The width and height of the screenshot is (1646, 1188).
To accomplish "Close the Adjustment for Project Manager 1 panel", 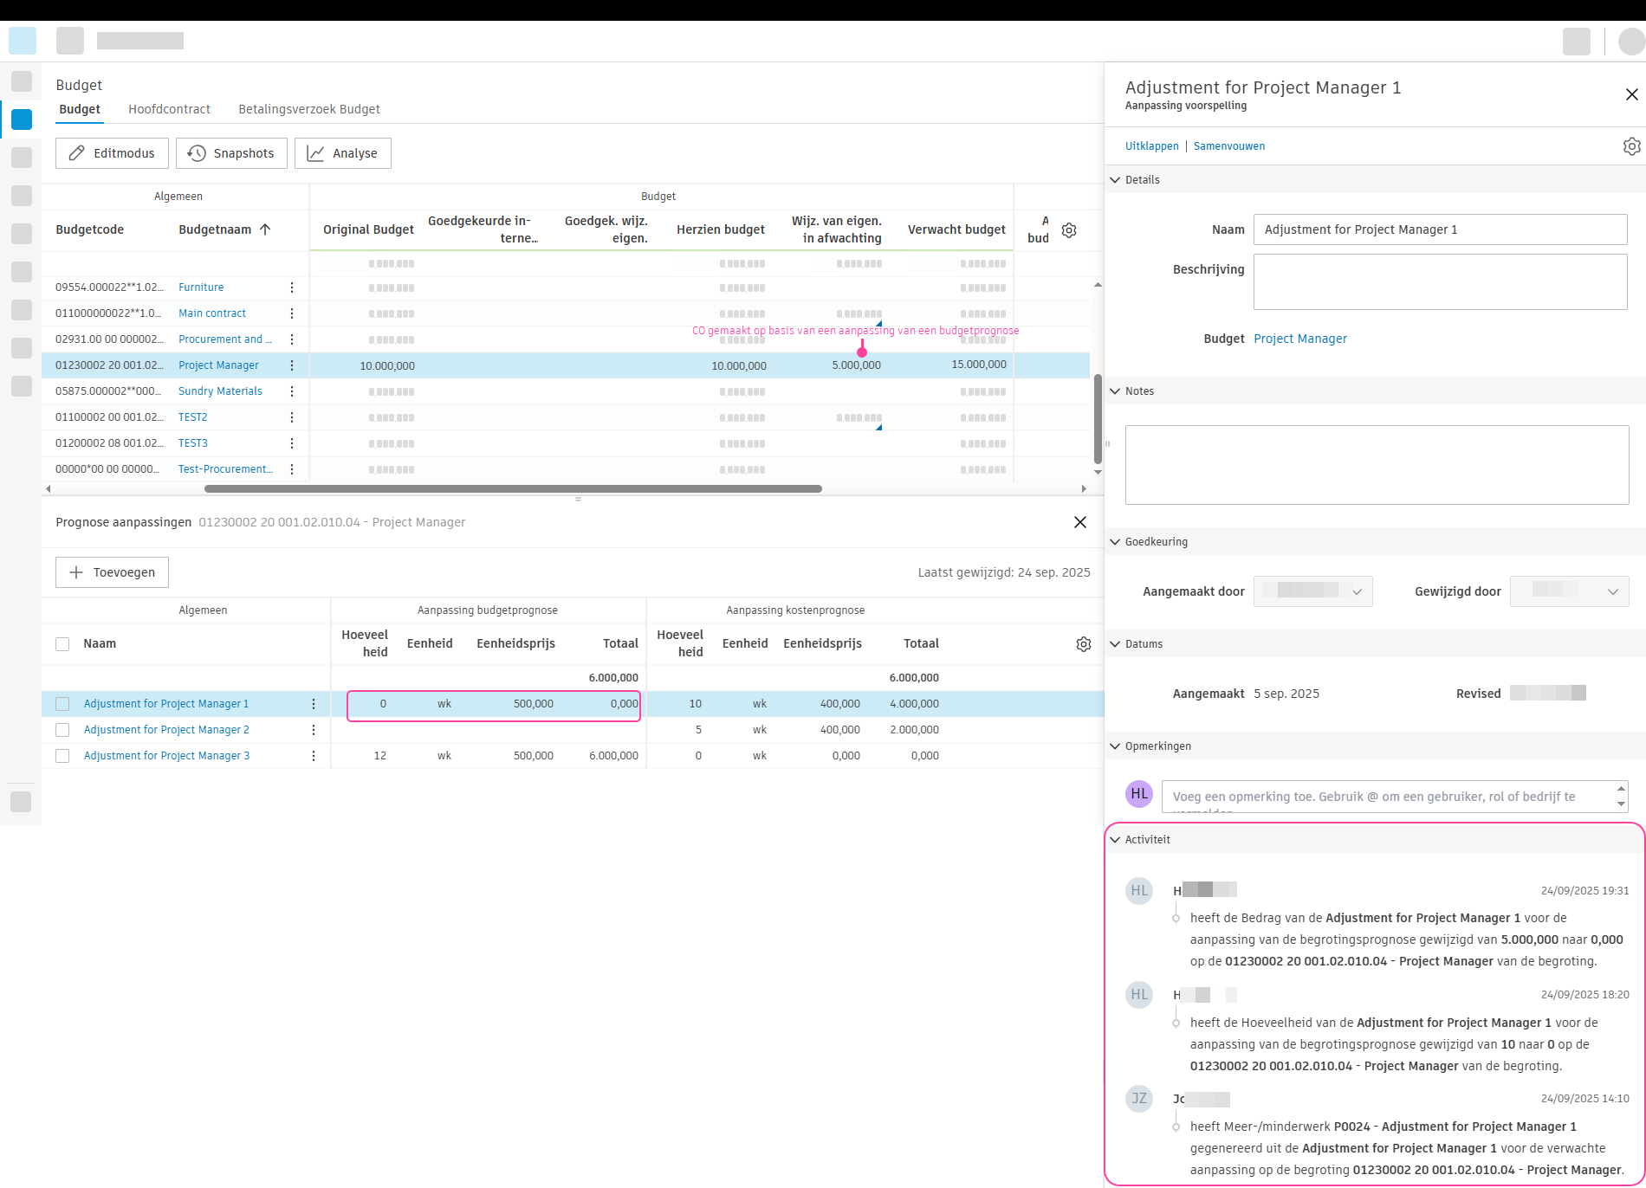I will pos(1632,94).
